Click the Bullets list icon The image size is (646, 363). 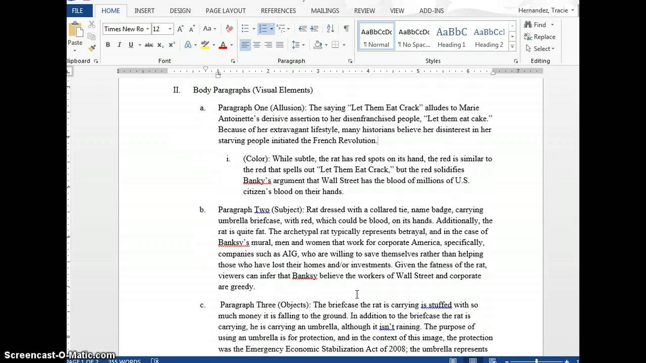(x=245, y=29)
